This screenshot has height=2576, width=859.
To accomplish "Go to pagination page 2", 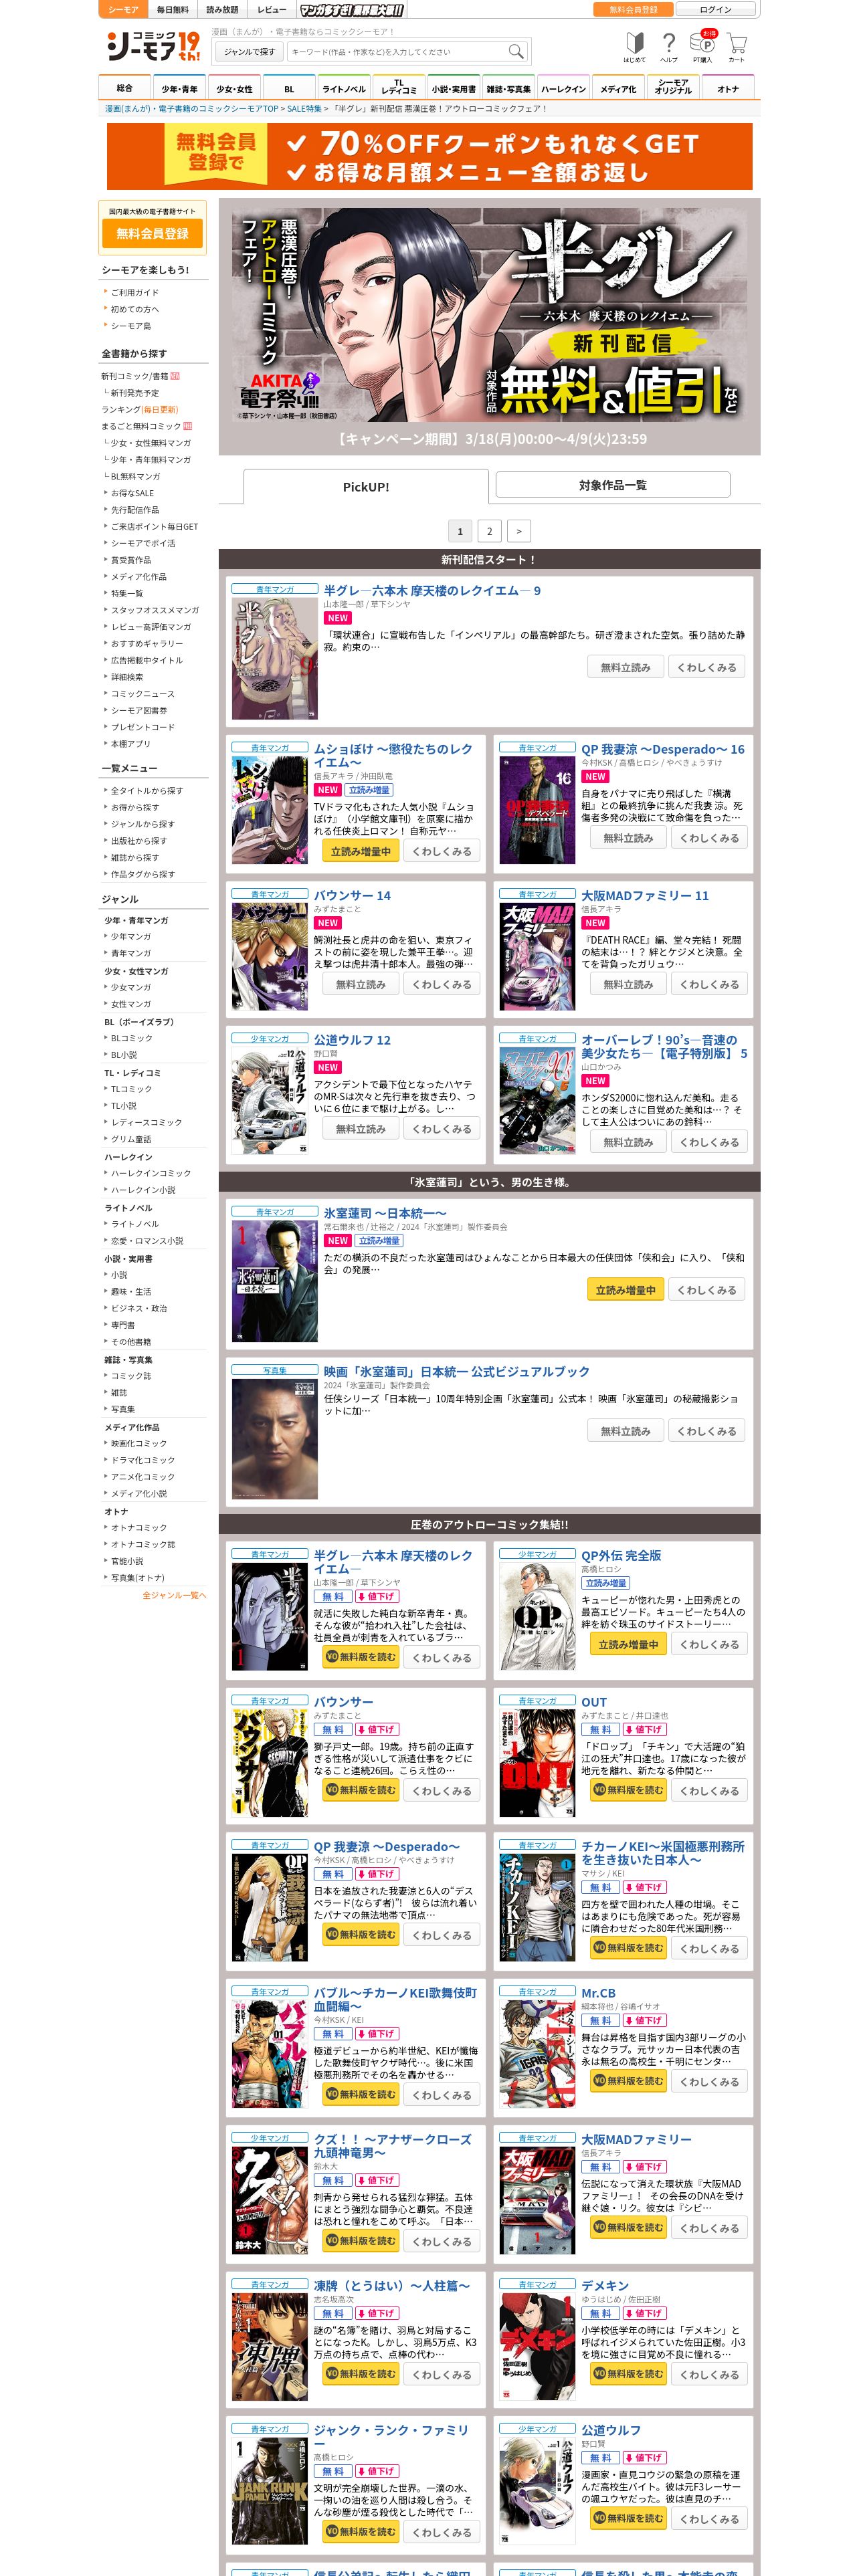I will coord(489,531).
